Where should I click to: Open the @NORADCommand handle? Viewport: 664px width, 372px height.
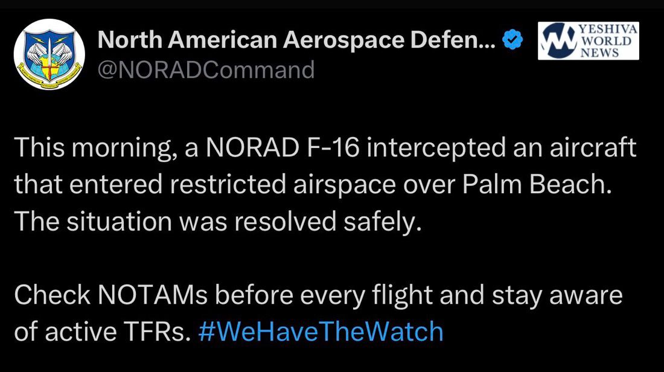click(206, 70)
